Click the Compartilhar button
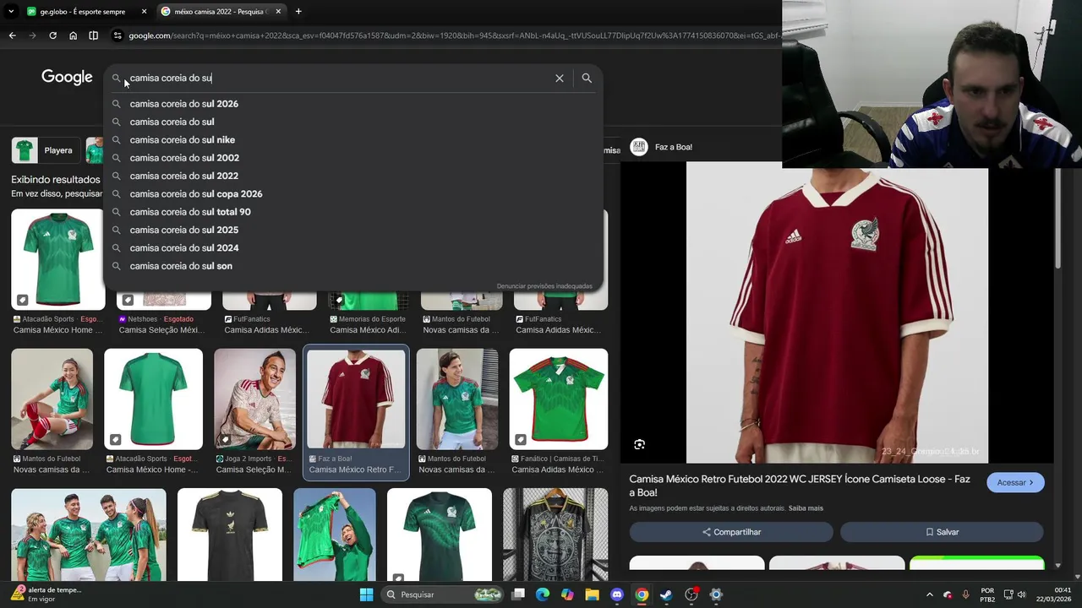The width and height of the screenshot is (1082, 608). click(x=731, y=532)
